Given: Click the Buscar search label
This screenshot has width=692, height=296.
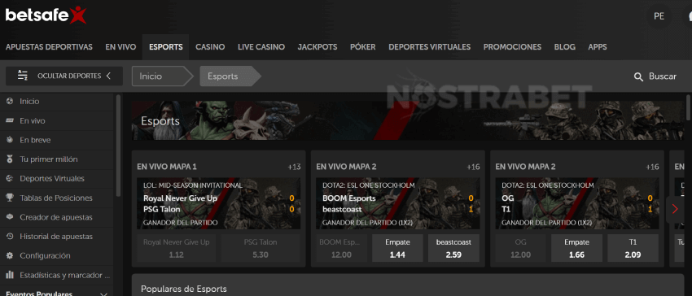Looking at the screenshot, I should coord(663,76).
